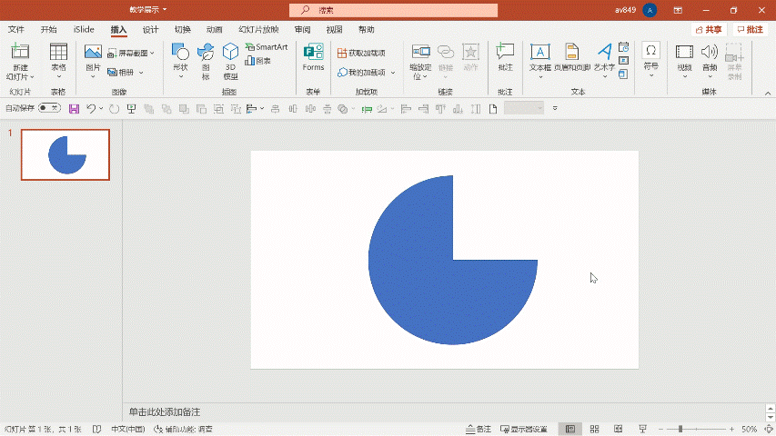Screen dimensions: 776x436
Task: Switch to the Animations (动画) tab
Action: point(214,29)
